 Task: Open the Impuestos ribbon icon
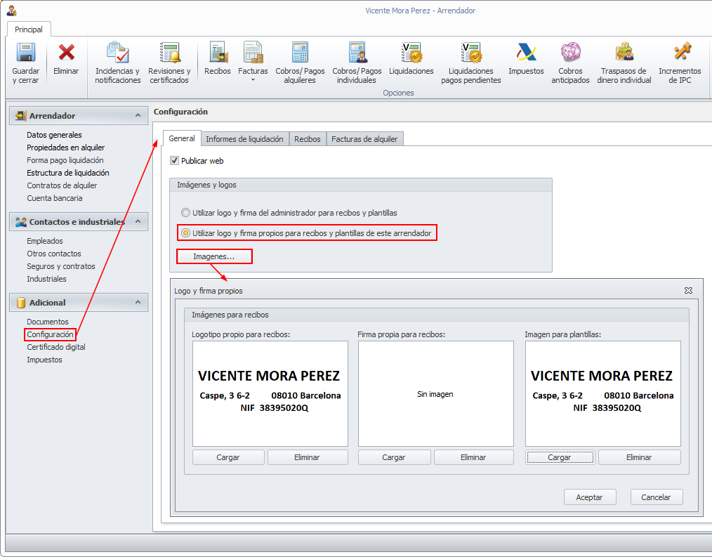click(x=526, y=52)
